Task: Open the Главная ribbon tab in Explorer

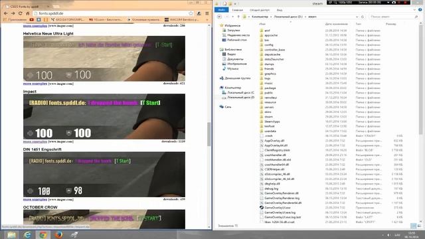Action: [238, 10]
